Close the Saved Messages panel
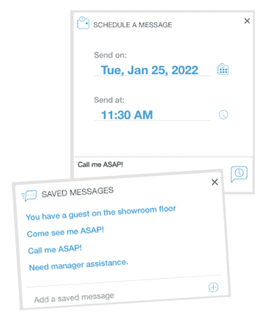 [x=215, y=182]
